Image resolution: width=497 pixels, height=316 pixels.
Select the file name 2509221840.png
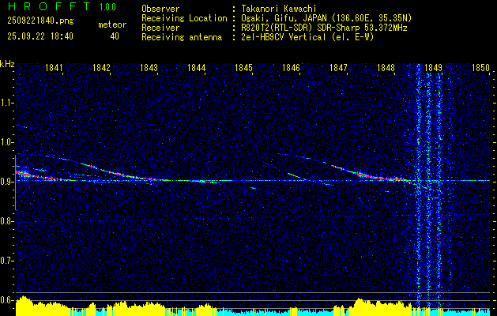[x=40, y=21]
